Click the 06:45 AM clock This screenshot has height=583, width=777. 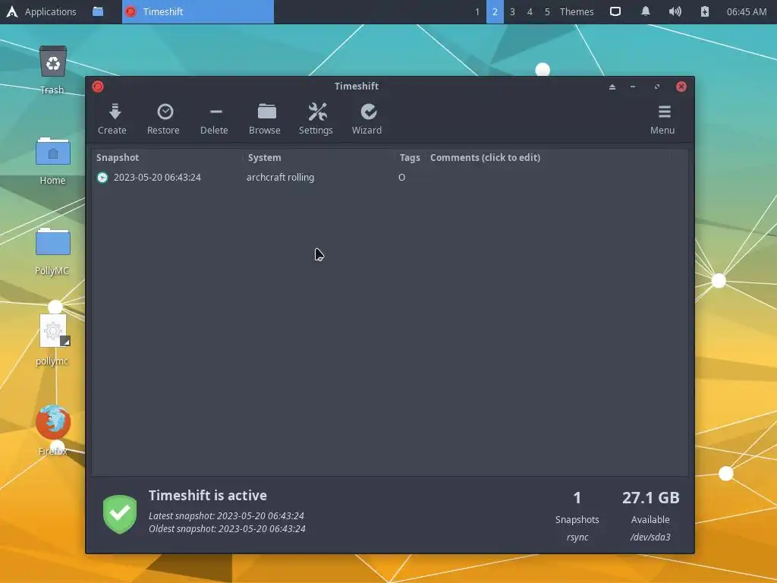[747, 11]
